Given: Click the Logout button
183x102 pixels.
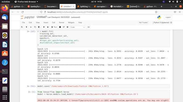Looking at the screenshot, I should tap(168, 17).
